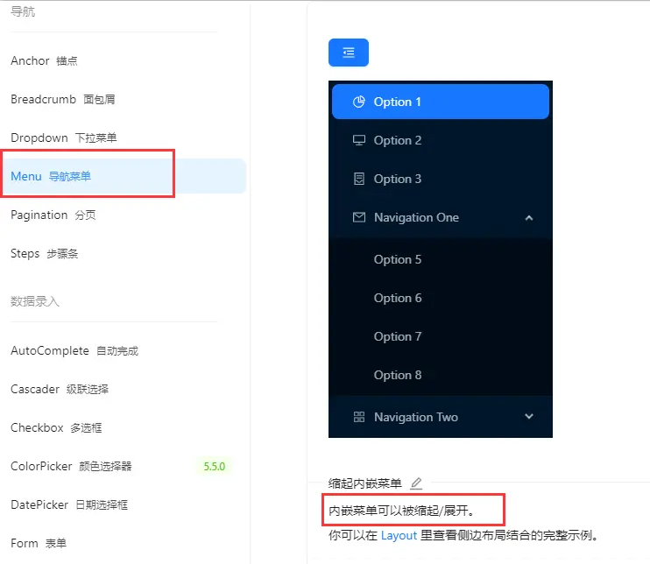Click the container icon beside Option 3
The width and height of the screenshot is (650, 564).
coord(359,179)
